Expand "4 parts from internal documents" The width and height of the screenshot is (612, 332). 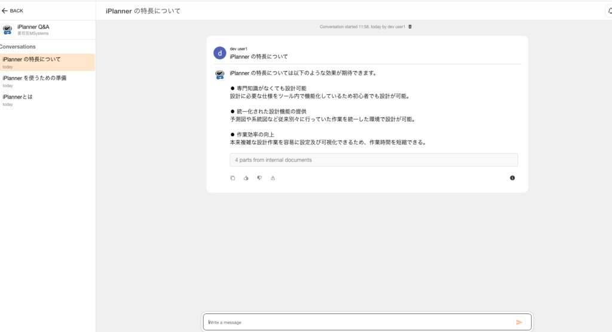374,160
